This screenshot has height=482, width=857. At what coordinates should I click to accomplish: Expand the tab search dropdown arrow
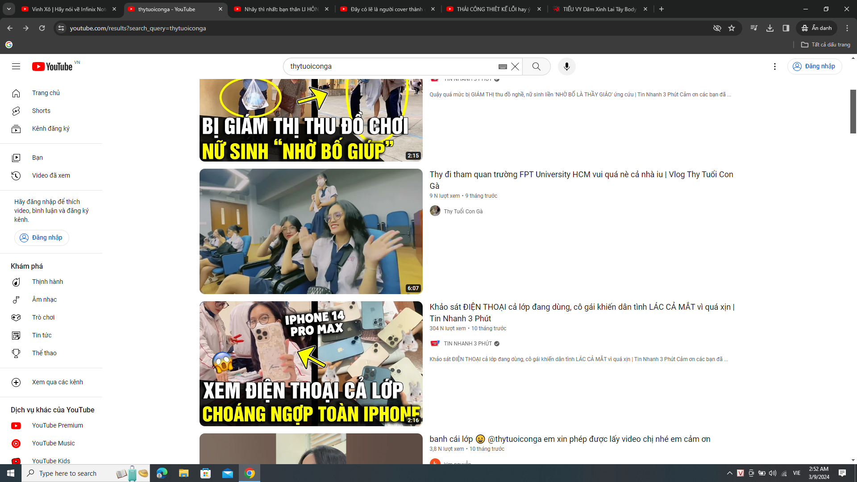click(8, 9)
